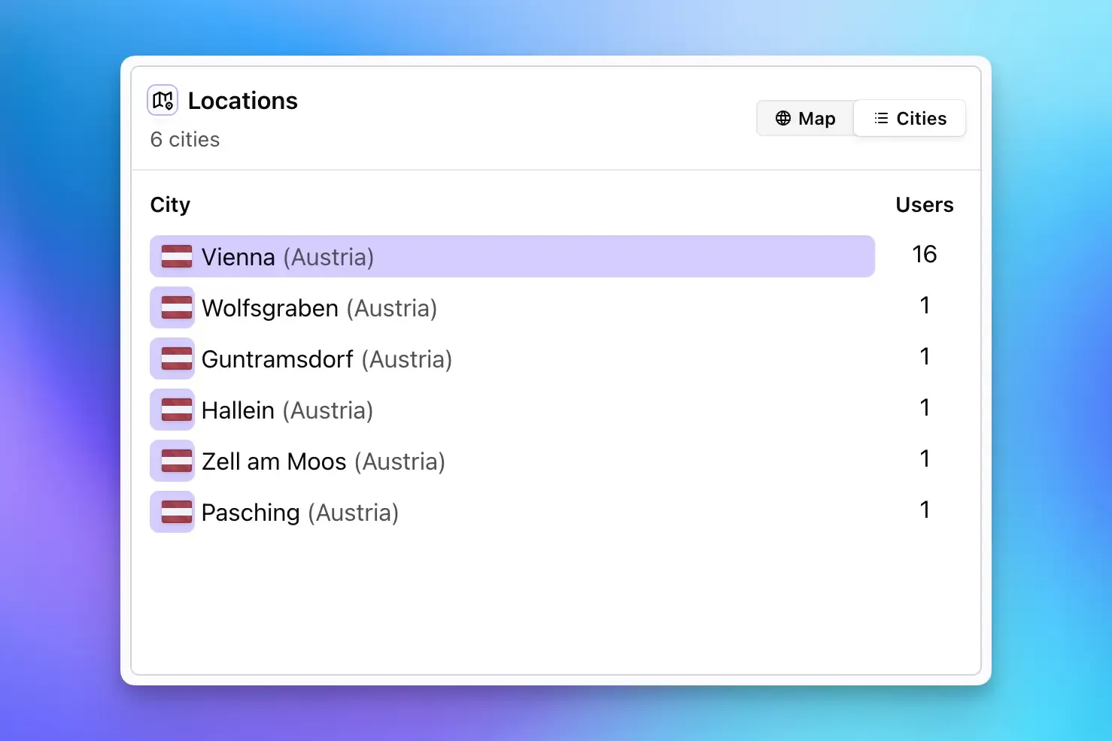The width and height of the screenshot is (1112, 741).
Task: Click the Austria flag next to Guntramsdorf
Action: (x=172, y=358)
